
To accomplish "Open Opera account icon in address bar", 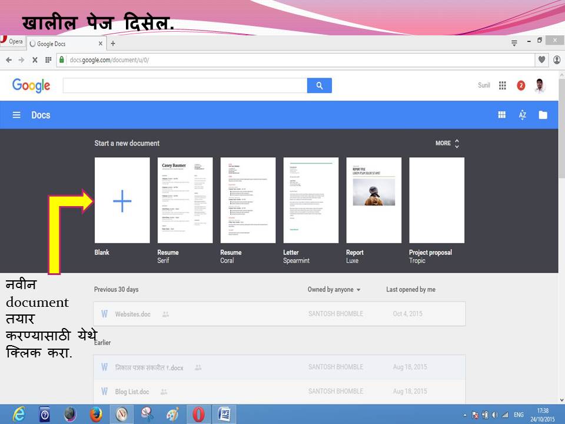I will pos(557,60).
